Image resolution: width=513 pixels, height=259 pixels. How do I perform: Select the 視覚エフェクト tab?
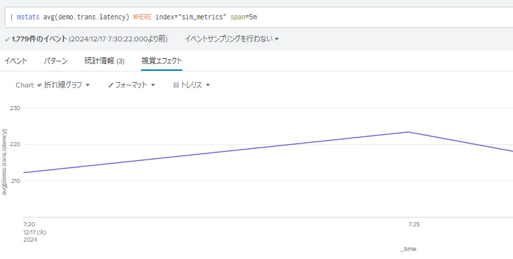[162, 61]
